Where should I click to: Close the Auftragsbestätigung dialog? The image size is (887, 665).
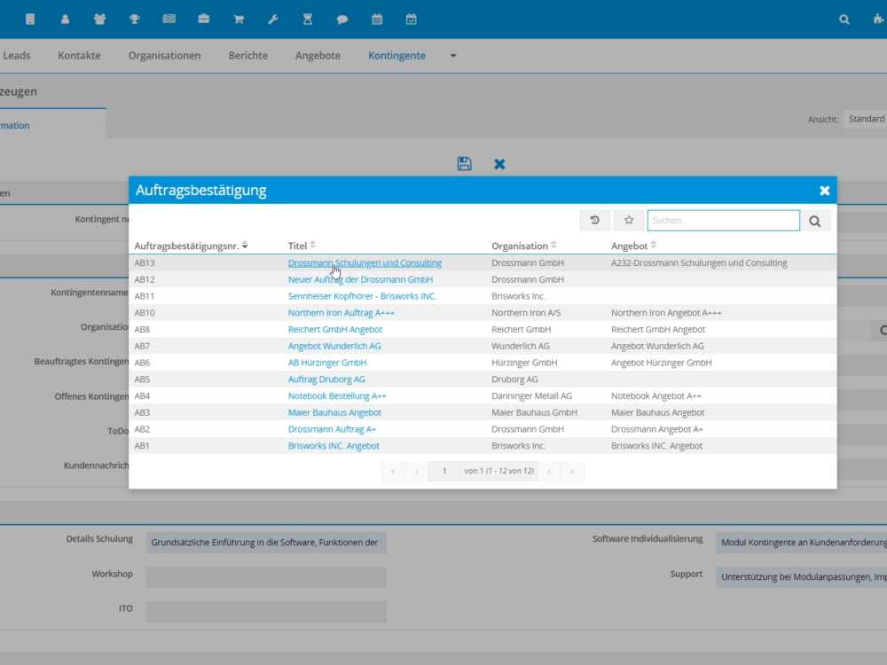[x=824, y=191]
